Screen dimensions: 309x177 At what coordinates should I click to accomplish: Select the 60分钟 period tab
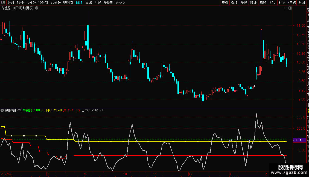[x=68, y=2]
